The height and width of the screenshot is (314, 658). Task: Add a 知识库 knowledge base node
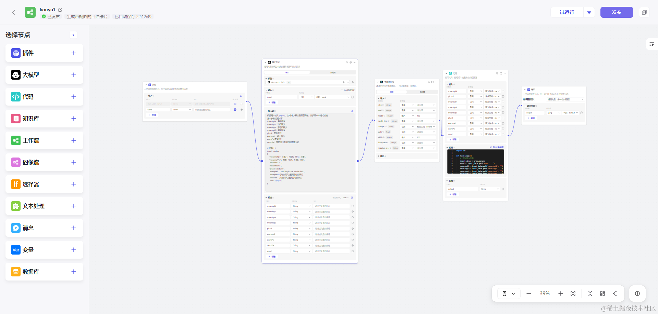[x=74, y=119]
